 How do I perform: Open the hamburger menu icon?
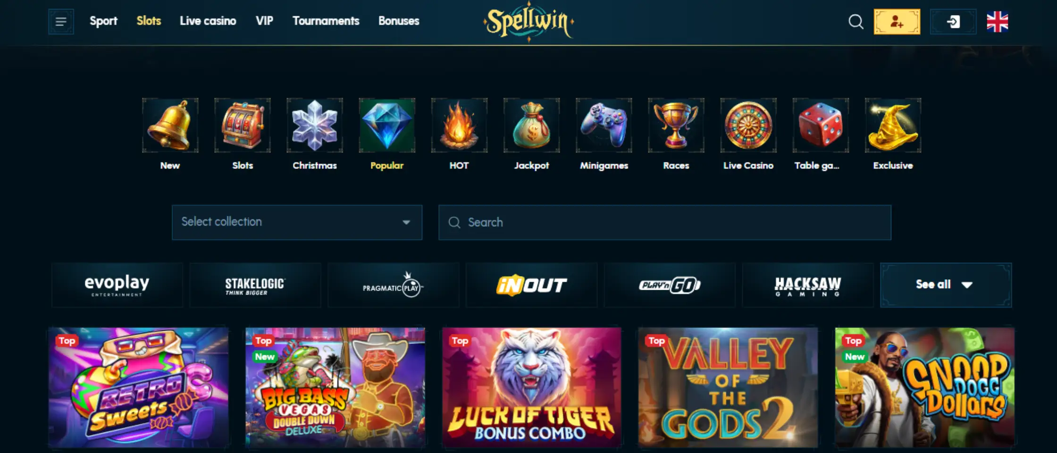point(61,22)
